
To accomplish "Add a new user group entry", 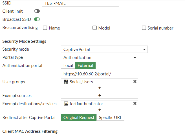I will [x=100, y=88].
